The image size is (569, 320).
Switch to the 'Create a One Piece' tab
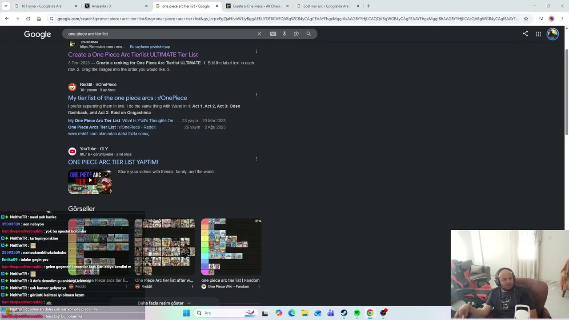pos(257,6)
